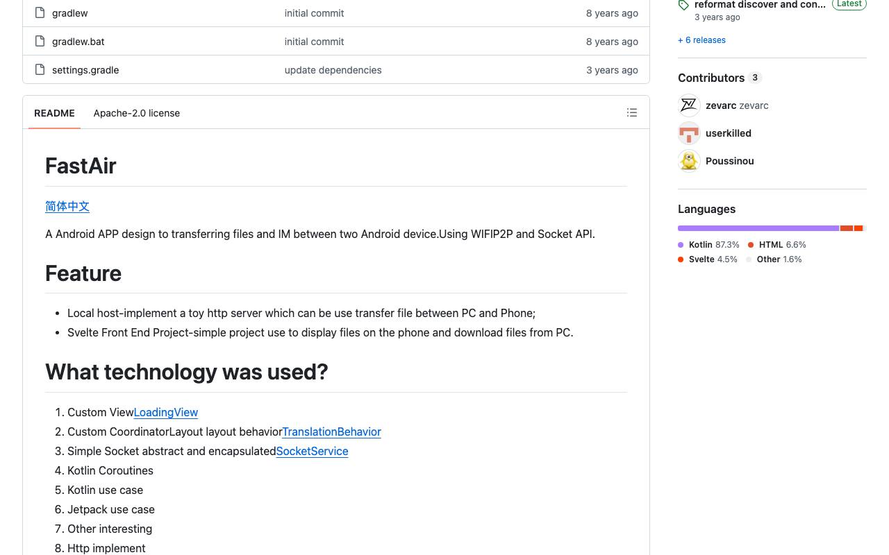
Task: Open zevarc's contributor avatar
Action: pos(689,105)
